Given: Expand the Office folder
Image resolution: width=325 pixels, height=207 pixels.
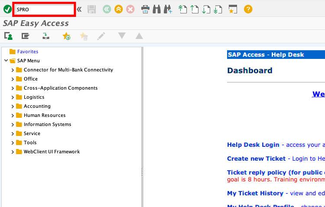Looking at the screenshot, I should click(x=13, y=79).
